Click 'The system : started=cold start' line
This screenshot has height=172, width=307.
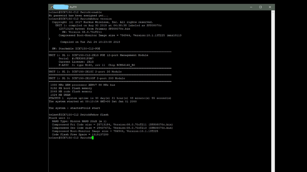click(74, 108)
